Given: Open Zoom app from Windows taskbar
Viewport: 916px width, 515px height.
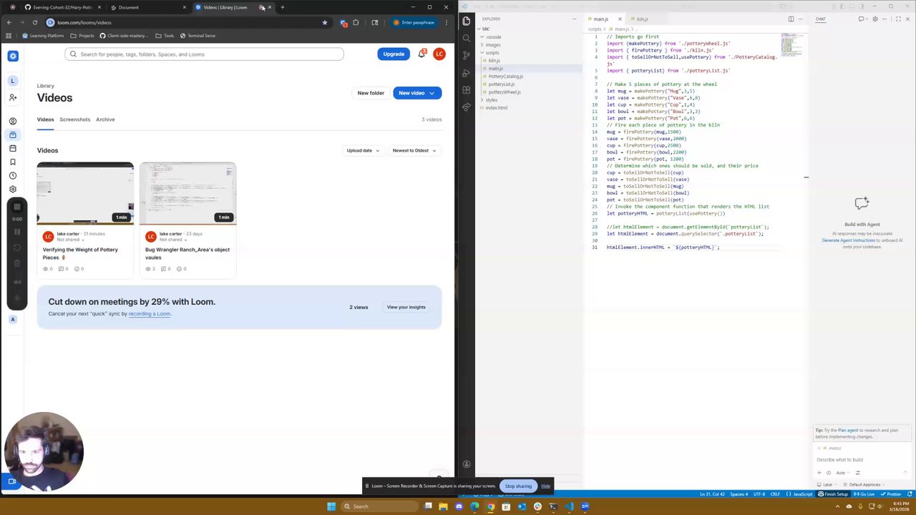Looking at the screenshot, I should pos(585,506).
